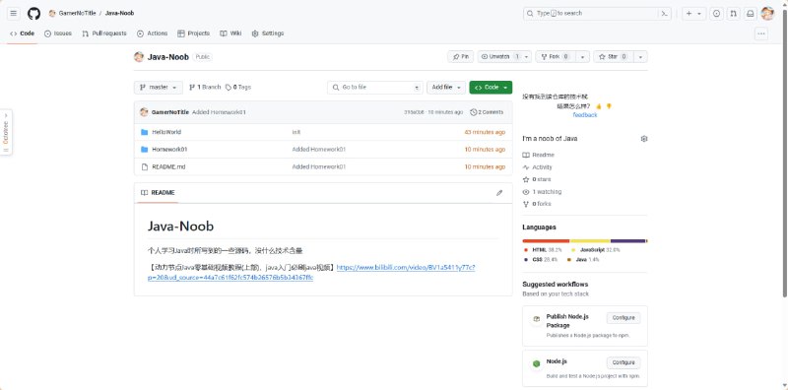Click the JavaScript segment of languages bar

coord(590,241)
